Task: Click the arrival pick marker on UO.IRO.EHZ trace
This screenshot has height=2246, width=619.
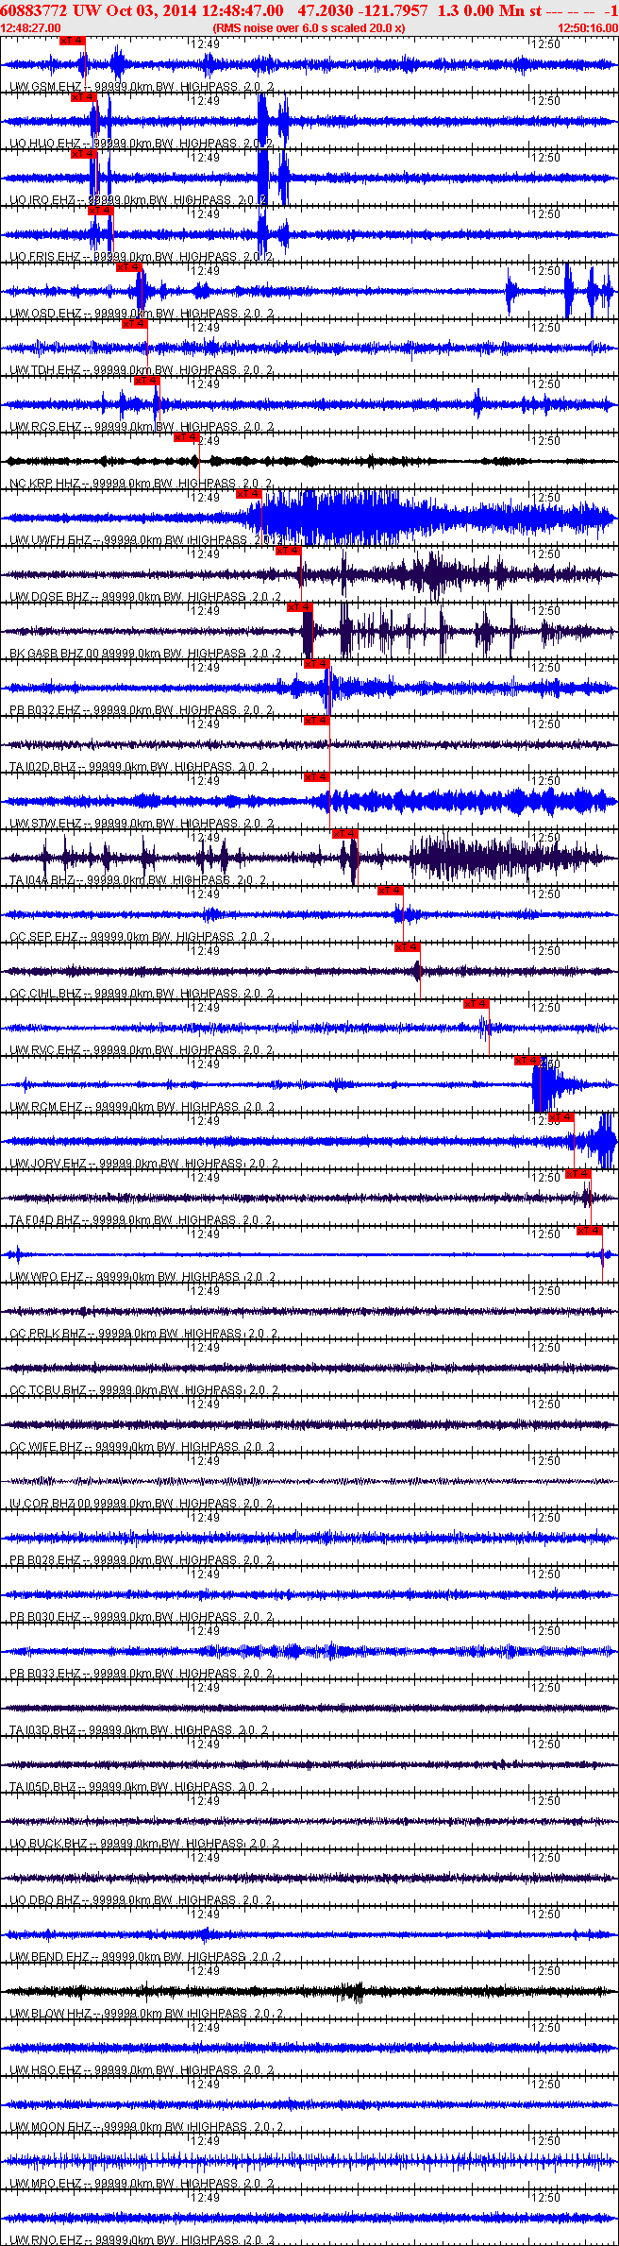Action: click(x=83, y=154)
